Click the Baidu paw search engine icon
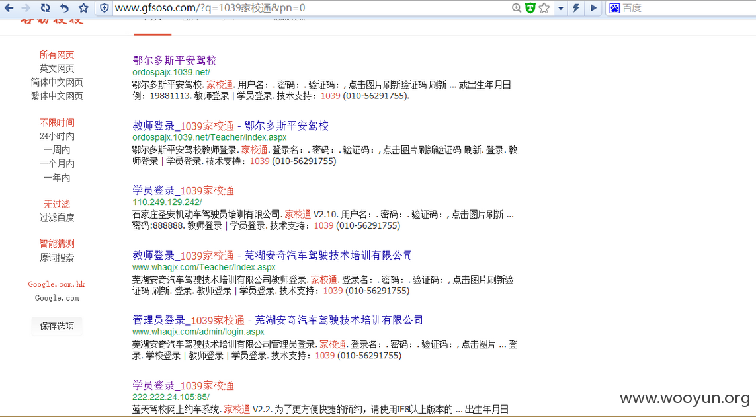This screenshot has width=756, height=417. click(614, 8)
